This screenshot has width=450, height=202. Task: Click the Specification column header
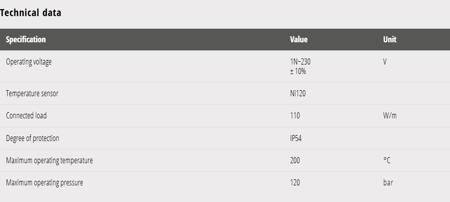tap(26, 39)
